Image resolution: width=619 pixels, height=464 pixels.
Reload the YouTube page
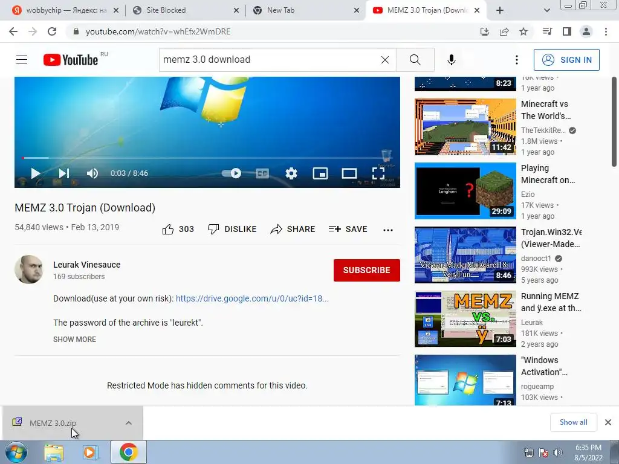[52, 31]
